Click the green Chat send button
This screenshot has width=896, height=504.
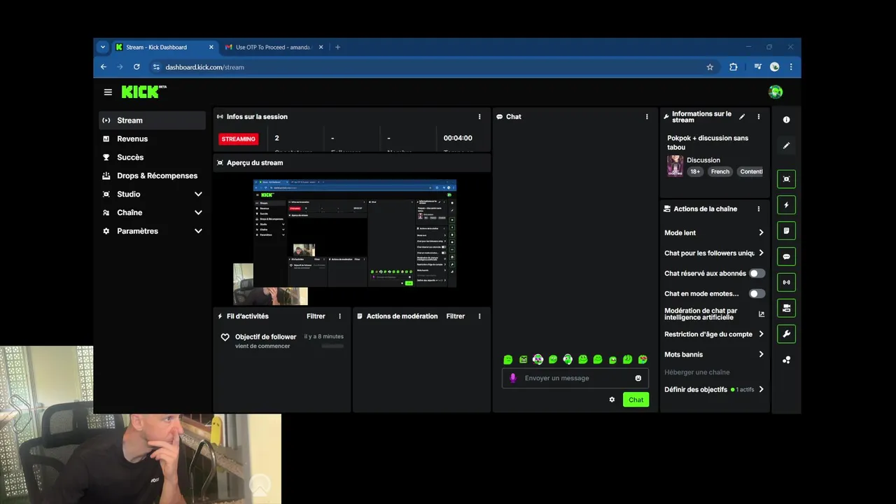pyautogui.click(x=636, y=400)
